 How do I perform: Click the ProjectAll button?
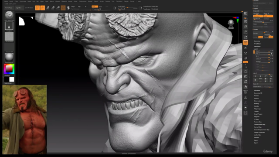click(258, 11)
